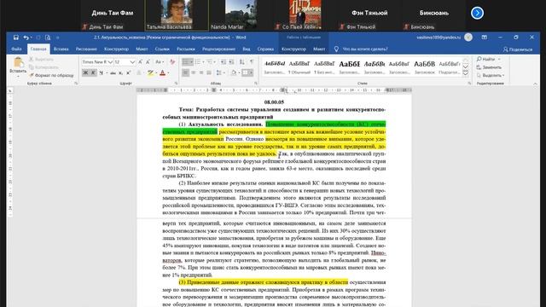Toggle underline Ч formatting
The height and width of the screenshot is (307, 546).
101,72
